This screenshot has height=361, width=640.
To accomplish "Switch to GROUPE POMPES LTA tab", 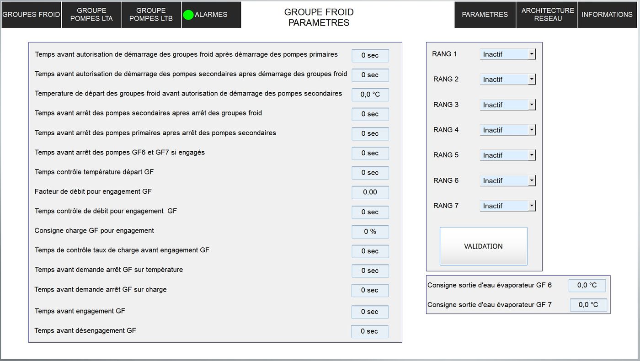I will pos(91,15).
